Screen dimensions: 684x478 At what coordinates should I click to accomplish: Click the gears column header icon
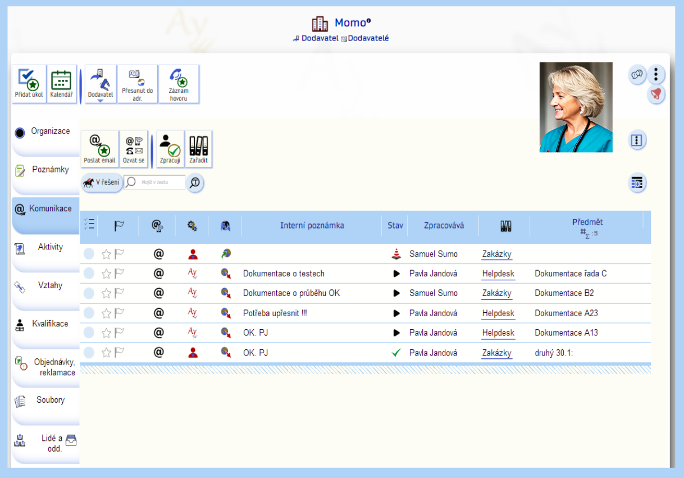click(x=192, y=226)
